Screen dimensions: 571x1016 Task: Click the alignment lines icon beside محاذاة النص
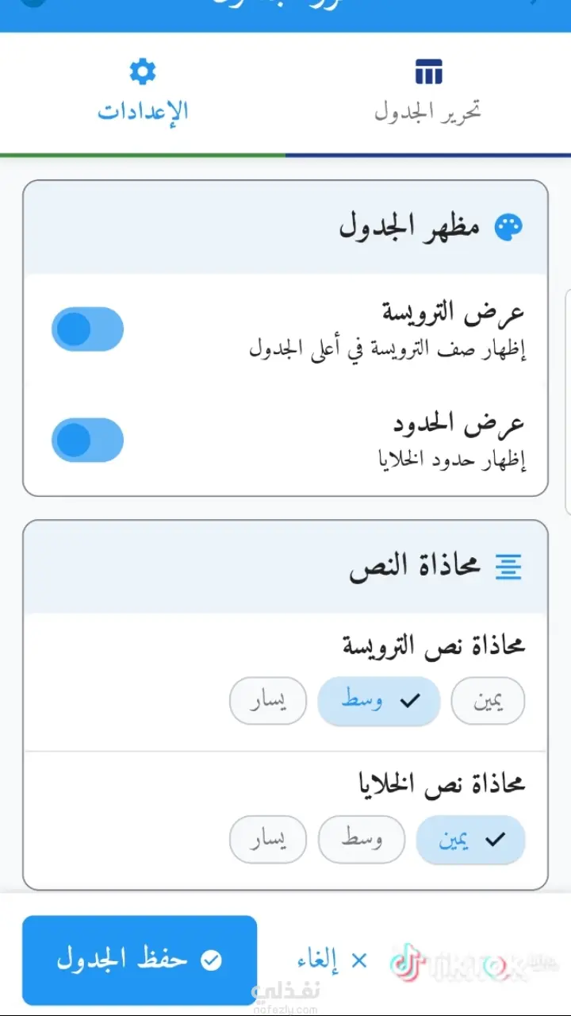[x=508, y=566]
